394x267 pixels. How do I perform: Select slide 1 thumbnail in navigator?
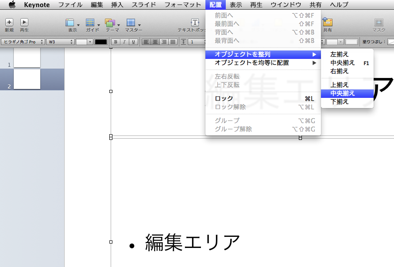tap(27, 58)
